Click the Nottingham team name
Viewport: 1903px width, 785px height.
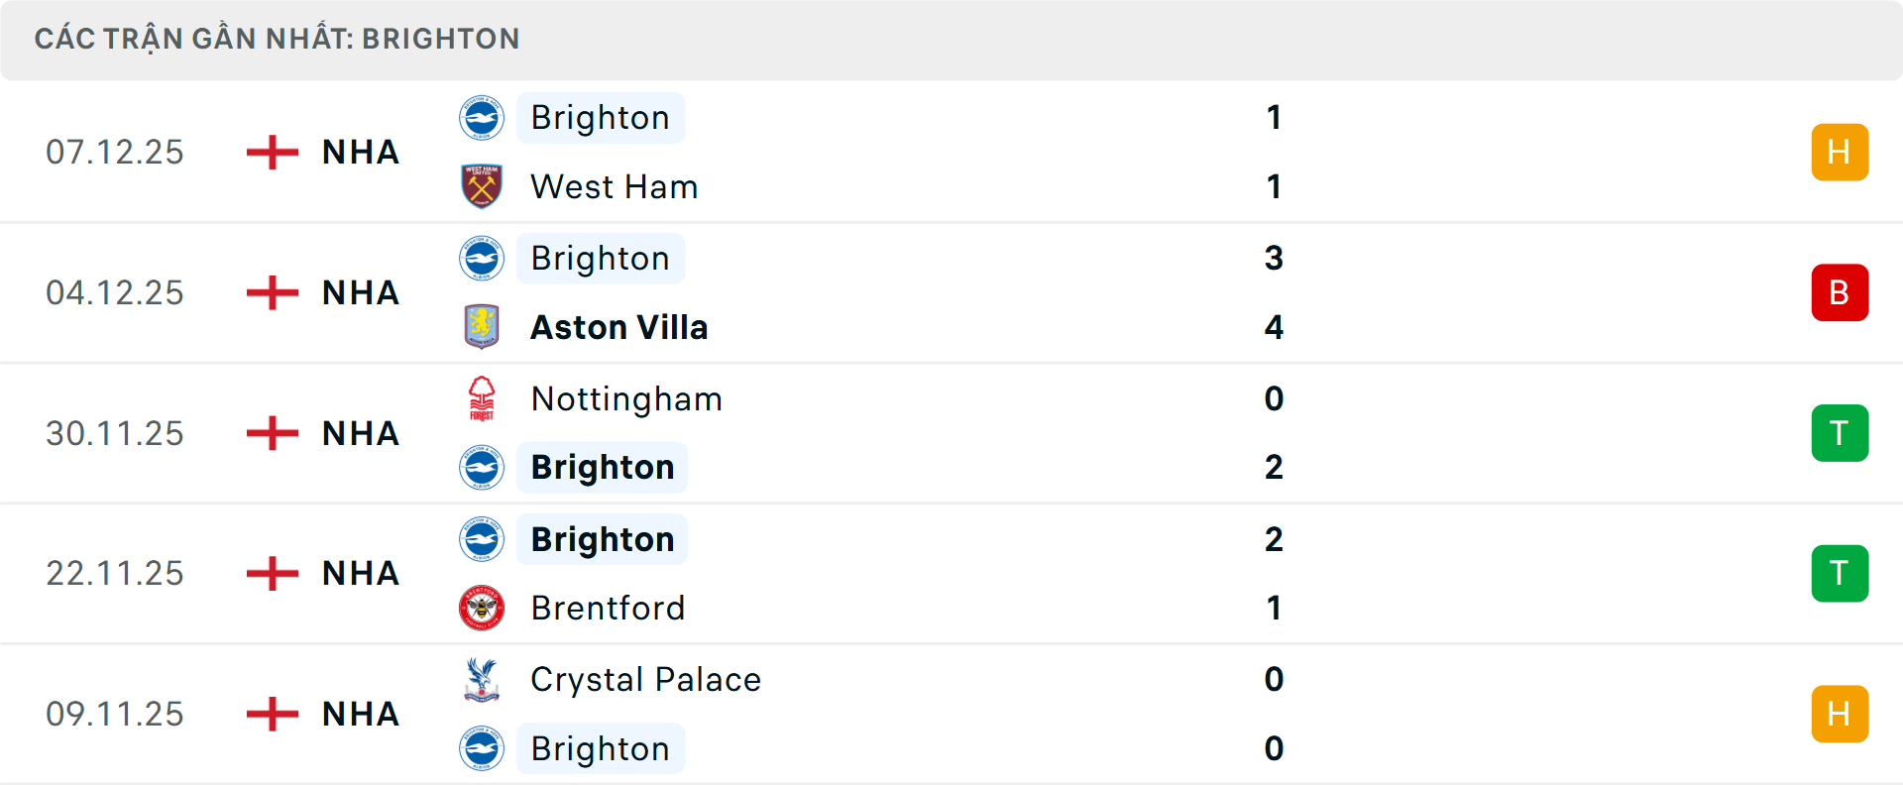[626, 398]
